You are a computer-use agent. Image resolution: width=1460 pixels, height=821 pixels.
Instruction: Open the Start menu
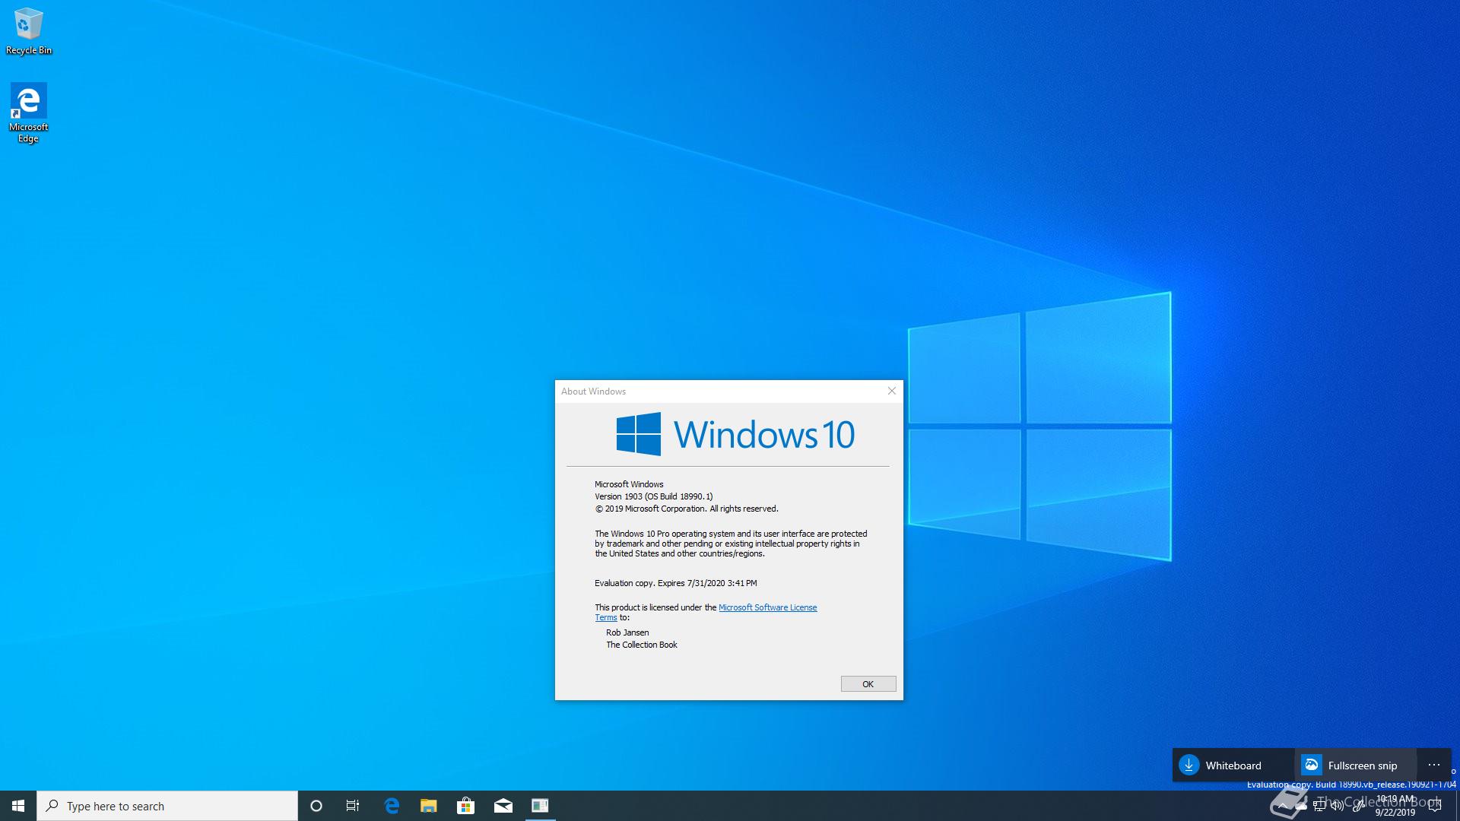coord(18,806)
